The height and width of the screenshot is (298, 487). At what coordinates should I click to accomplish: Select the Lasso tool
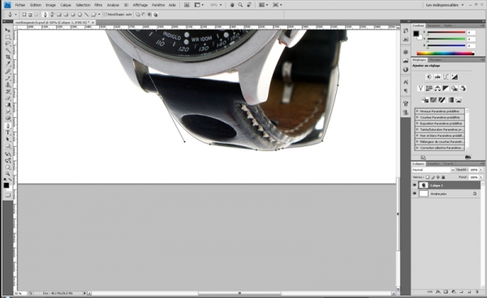(8, 44)
